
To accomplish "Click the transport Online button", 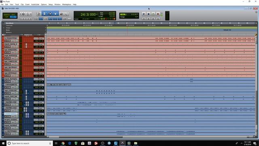I will (x=144, y=14).
